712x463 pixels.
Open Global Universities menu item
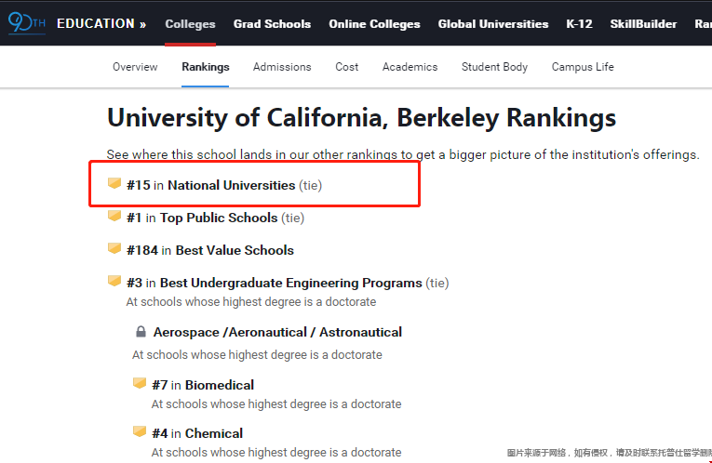[493, 24]
